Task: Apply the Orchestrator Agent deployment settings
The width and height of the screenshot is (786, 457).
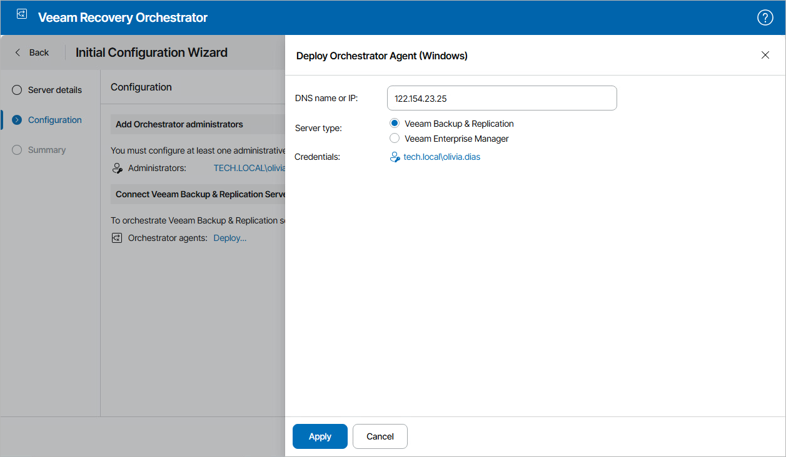Action: tap(320, 436)
